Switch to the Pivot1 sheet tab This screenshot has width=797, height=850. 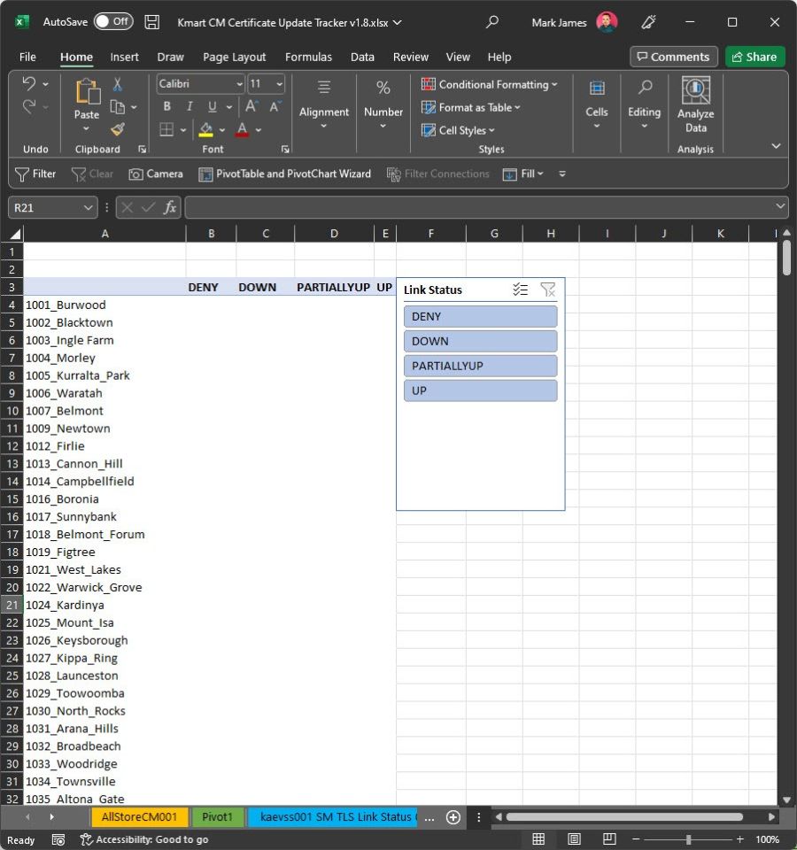click(x=217, y=817)
